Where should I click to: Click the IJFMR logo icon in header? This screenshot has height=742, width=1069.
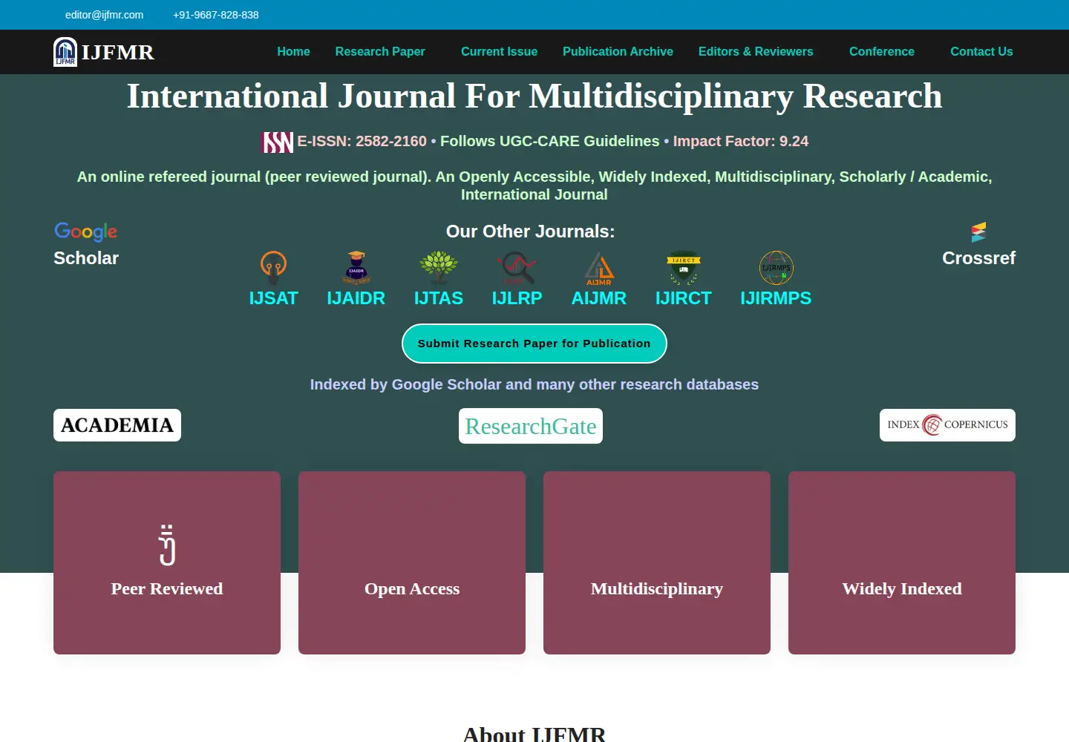coord(65,52)
